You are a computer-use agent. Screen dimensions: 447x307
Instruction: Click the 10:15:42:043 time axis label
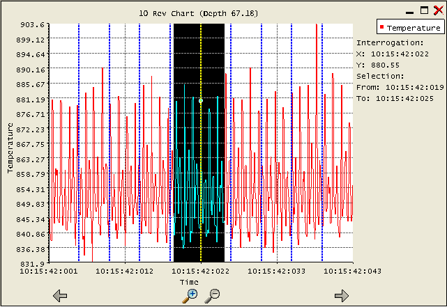click(353, 271)
